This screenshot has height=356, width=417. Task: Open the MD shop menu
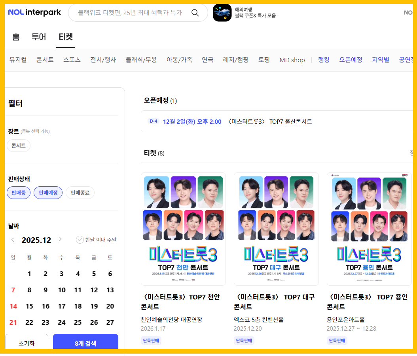tap(292, 60)
